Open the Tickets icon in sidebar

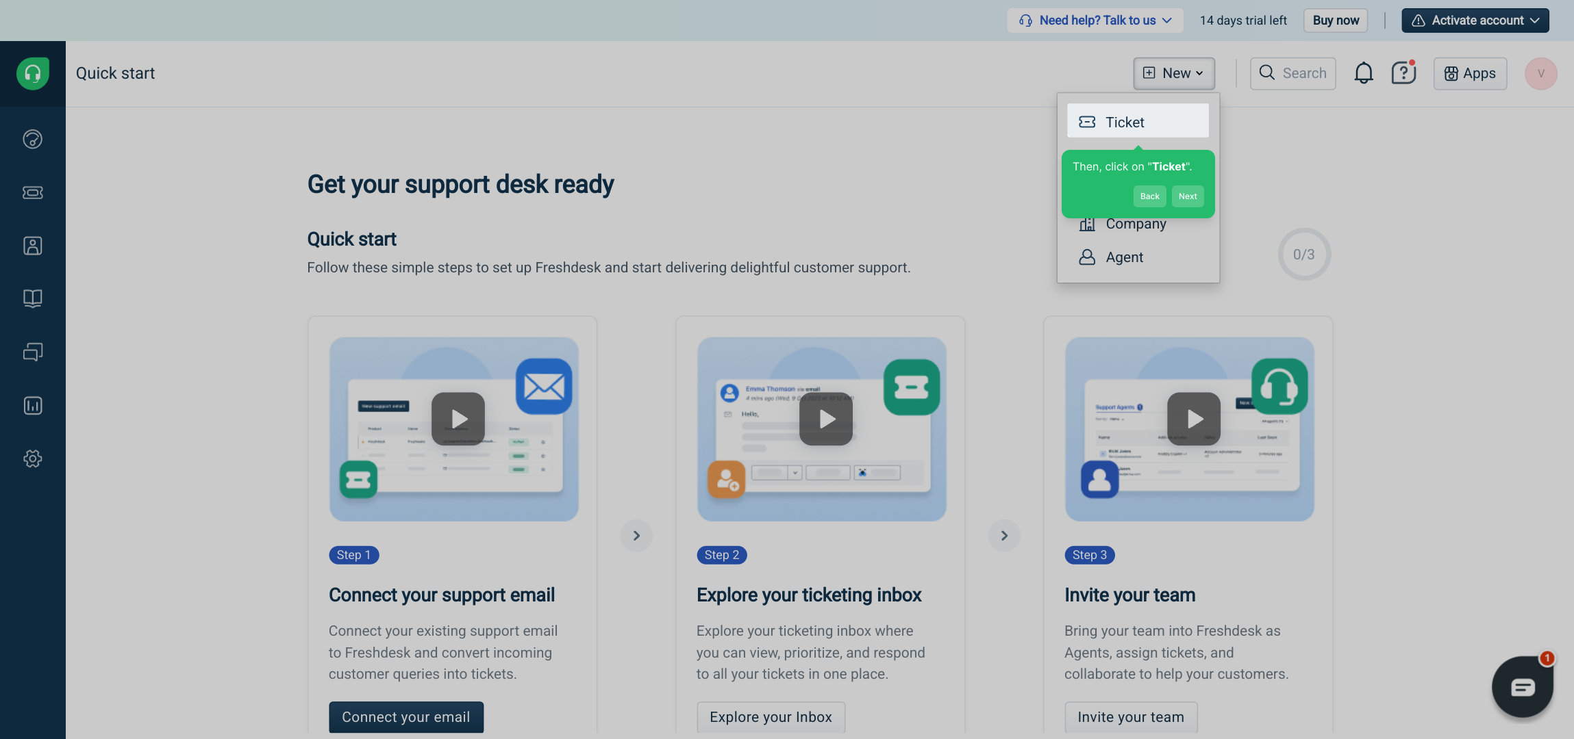[x=32, y=192]
